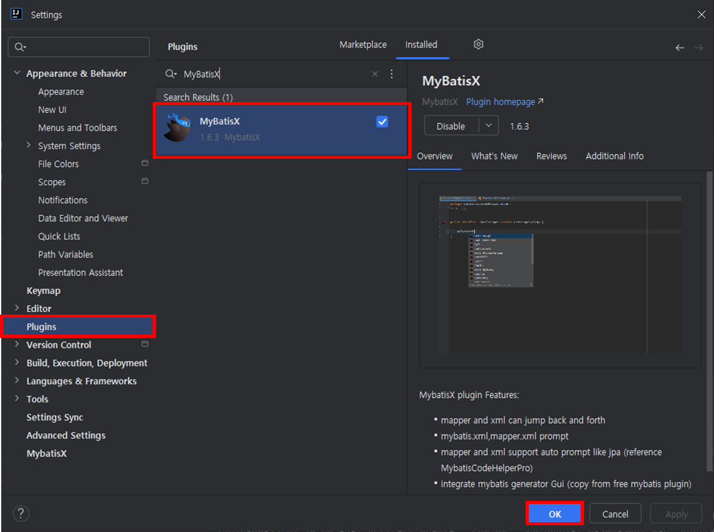Open the Plugin homepage link

tap(504, 102)
